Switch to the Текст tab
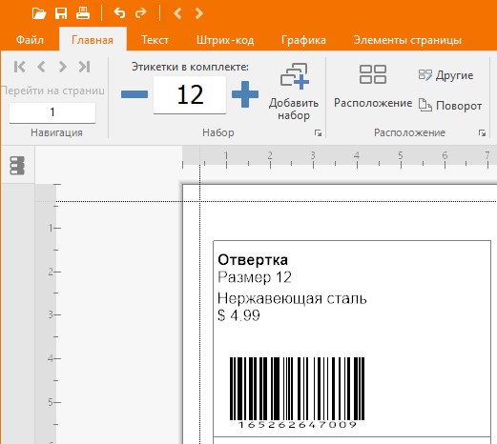The height and width of the screenshot is (444, 497). click(155, 40)
